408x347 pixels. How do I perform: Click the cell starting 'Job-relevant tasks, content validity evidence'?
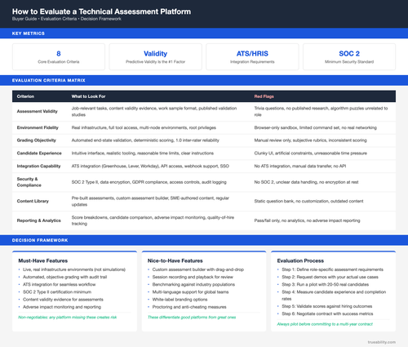154,111
